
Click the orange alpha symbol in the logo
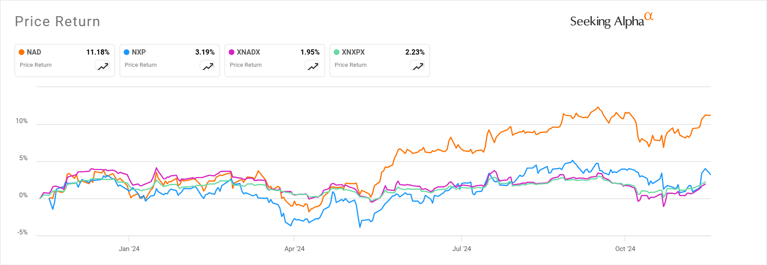[649, 17]
